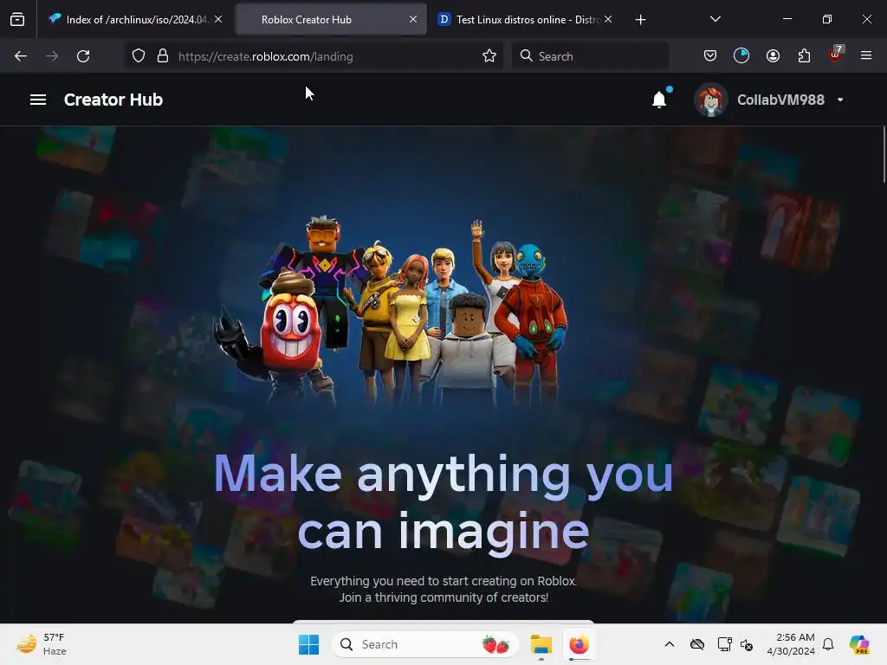Viewport: 887px width, 665px height.
Task: Open the Extensions puzzle icon
Action: click(804, 56)
